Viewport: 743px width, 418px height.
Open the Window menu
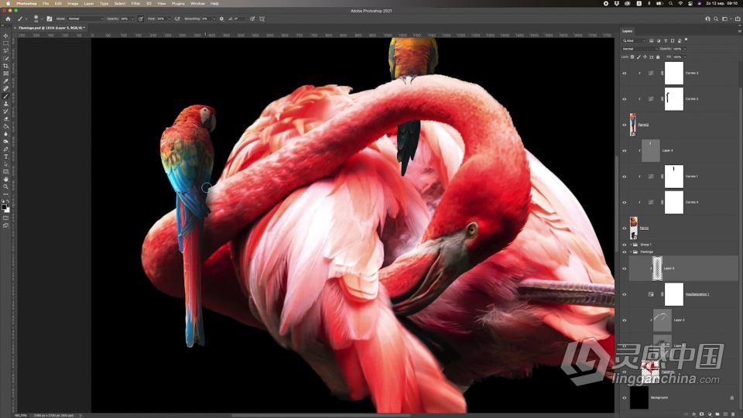[197, 3]
